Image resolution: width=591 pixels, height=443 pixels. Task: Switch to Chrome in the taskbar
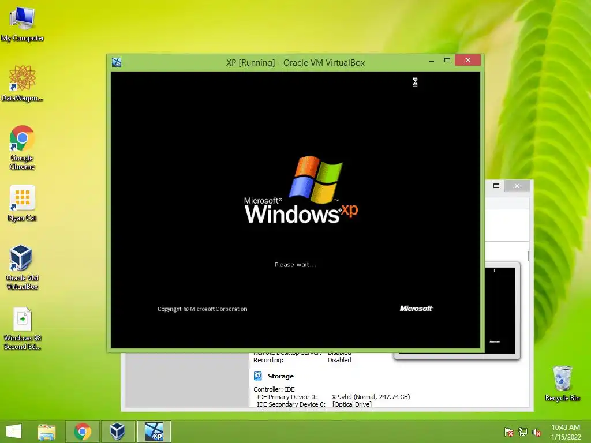[x=83, y=431]
